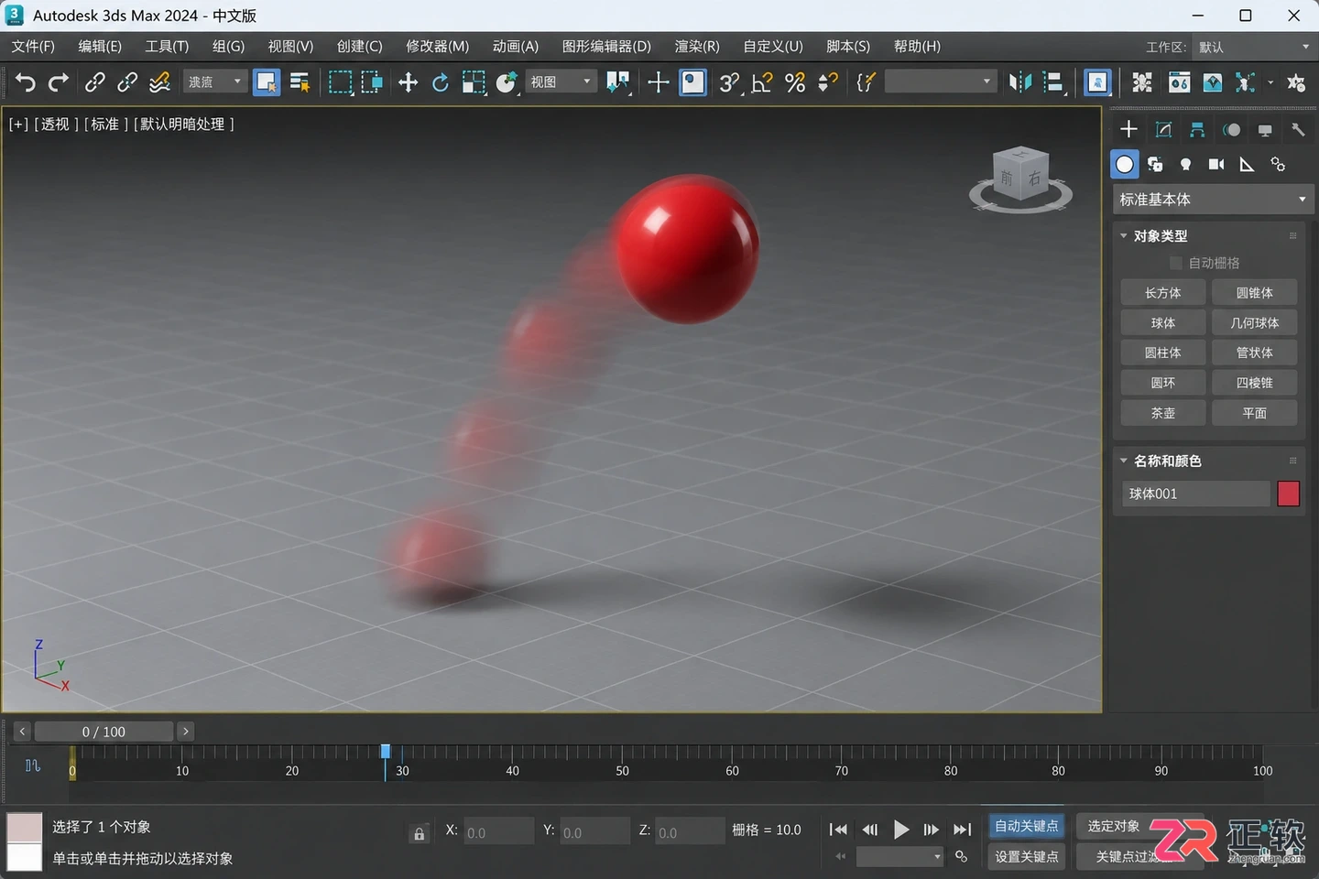Select the Geometry category circle icon
The image size is (1319, 879).
pyautogui.click(x=1125, y=164)
